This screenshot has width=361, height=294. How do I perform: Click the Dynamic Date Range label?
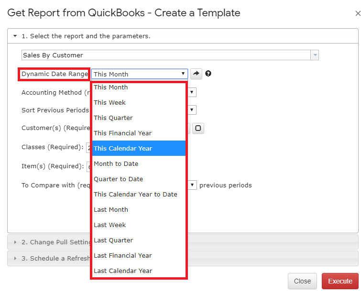[x=55, y=74]
